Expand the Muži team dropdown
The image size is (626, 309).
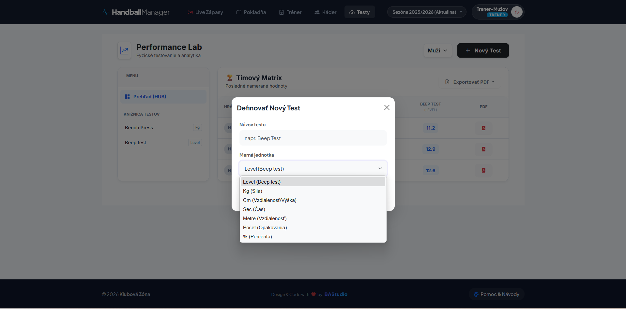[437, 50]
